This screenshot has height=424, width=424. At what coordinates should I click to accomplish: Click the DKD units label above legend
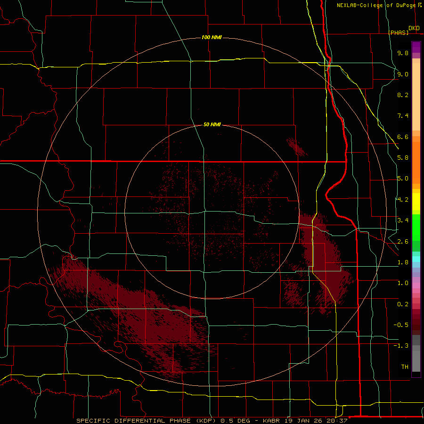coord(414,28)
